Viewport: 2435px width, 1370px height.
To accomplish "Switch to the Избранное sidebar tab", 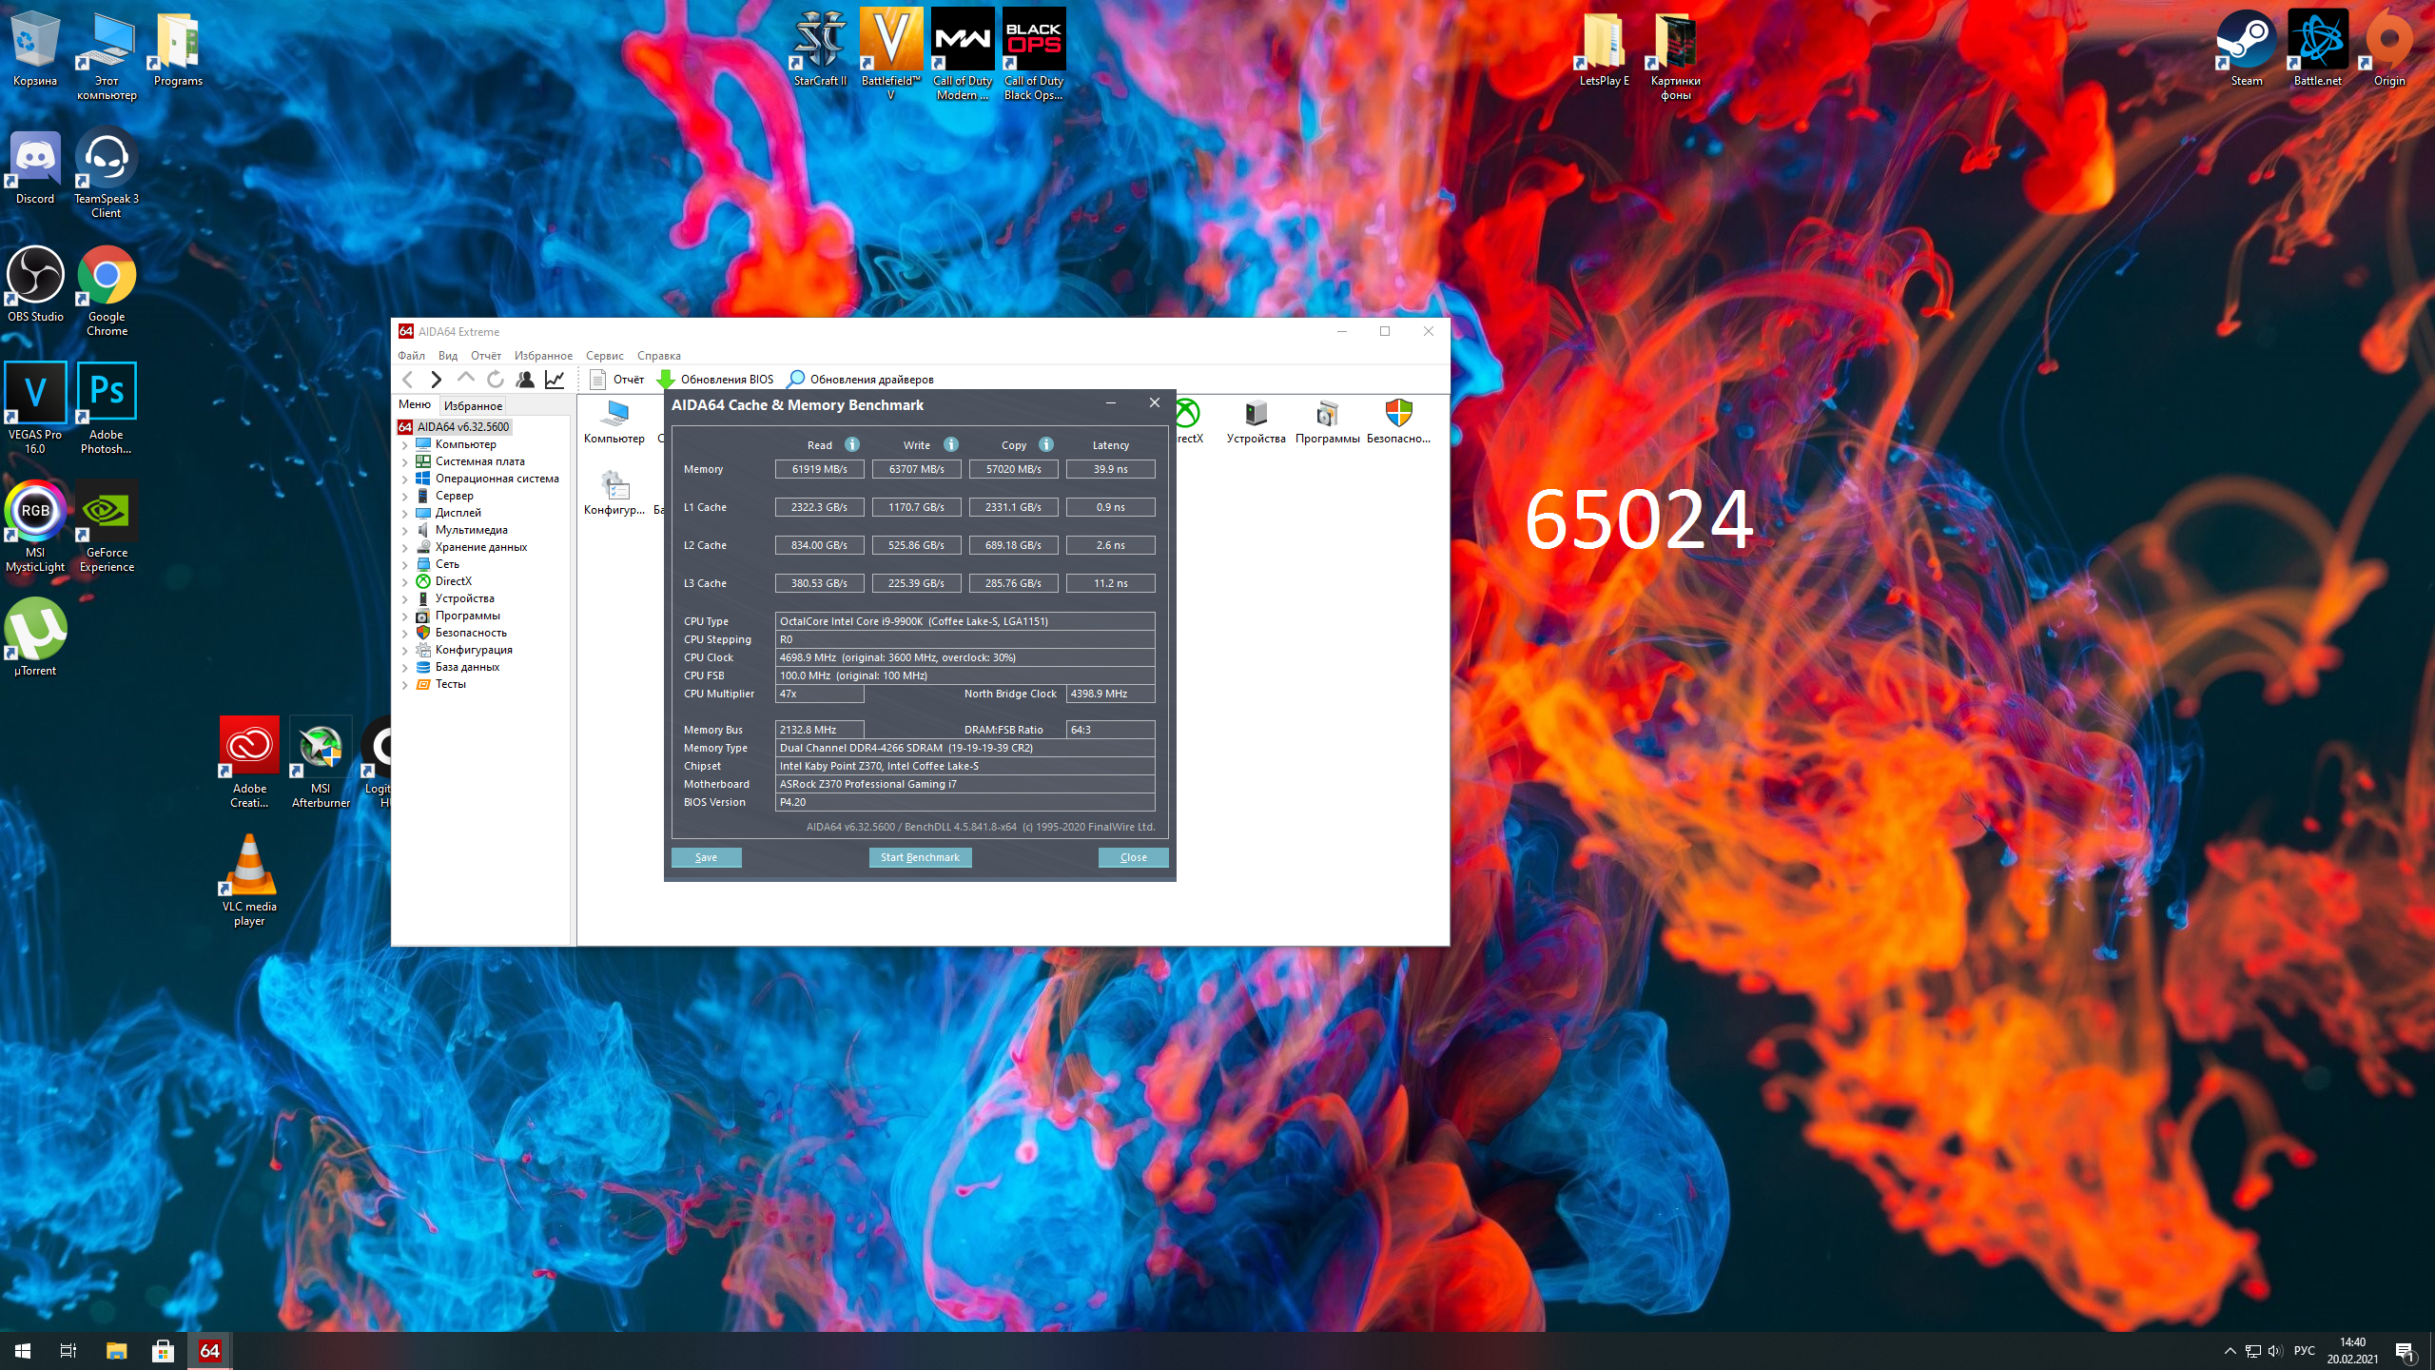I will [473, 406].
